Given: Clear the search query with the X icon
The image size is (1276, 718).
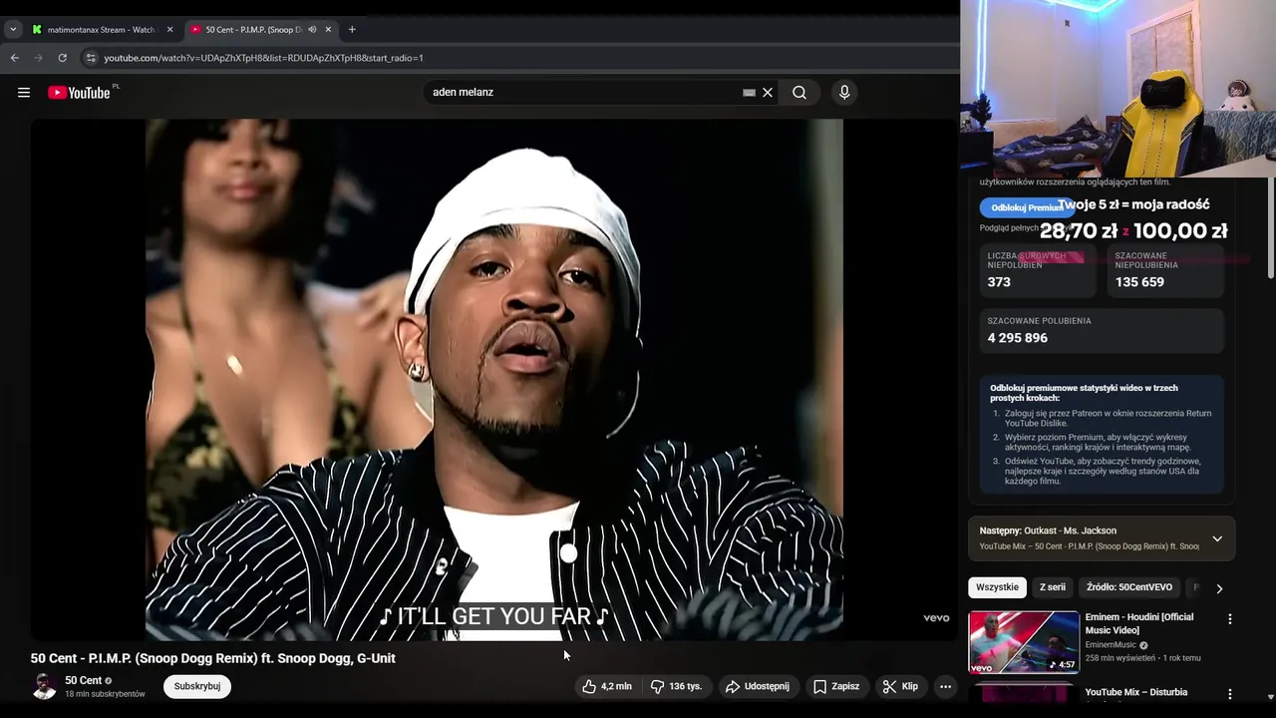Looking at the screenshot, I should coord(768,93).
